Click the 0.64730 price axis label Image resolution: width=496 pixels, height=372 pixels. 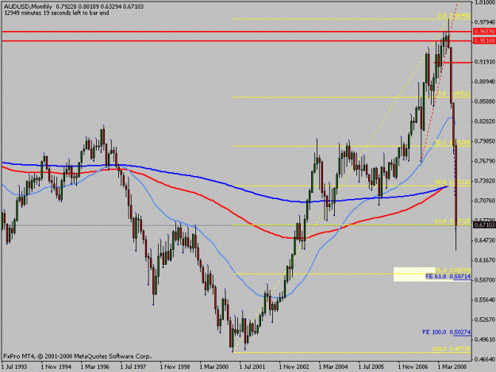485,240
